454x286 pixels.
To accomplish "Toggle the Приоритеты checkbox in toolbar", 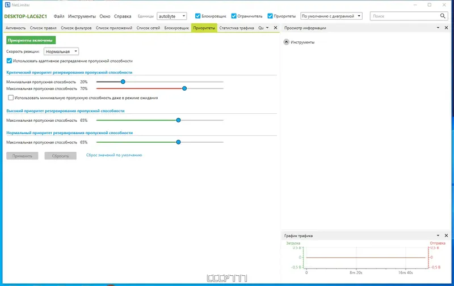I will point(270,16).
